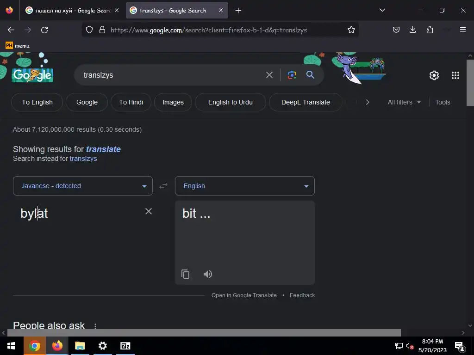Open the Javanese - detected source language dropdown

[x=83, y=186]
